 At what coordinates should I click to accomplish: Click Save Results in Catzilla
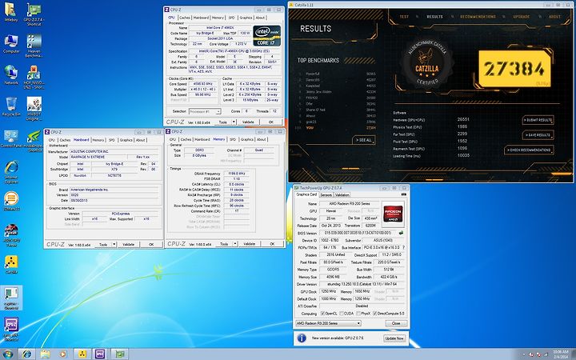click(538, 135)
